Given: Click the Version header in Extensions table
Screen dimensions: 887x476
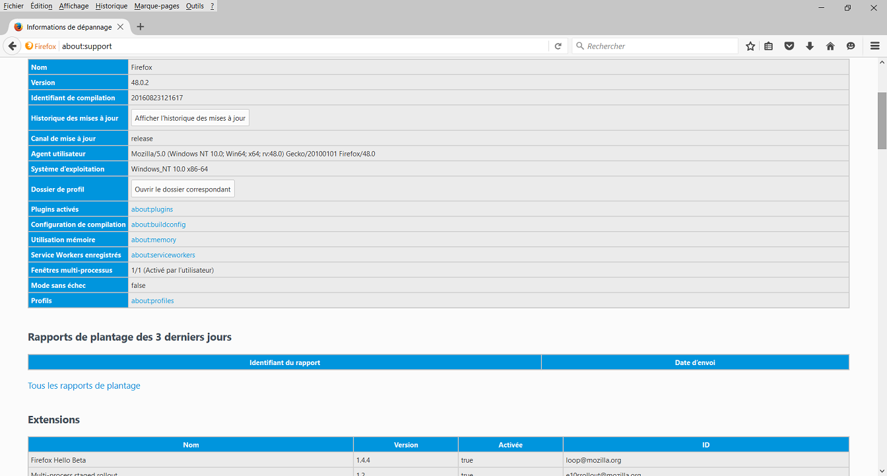Looking at the screenshot, I should click(x=406, y=445).
